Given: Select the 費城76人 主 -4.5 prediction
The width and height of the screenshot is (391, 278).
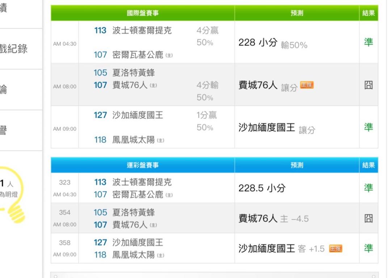Looking at the screenshot, I should pyautogui.click(x=274, y=218).
